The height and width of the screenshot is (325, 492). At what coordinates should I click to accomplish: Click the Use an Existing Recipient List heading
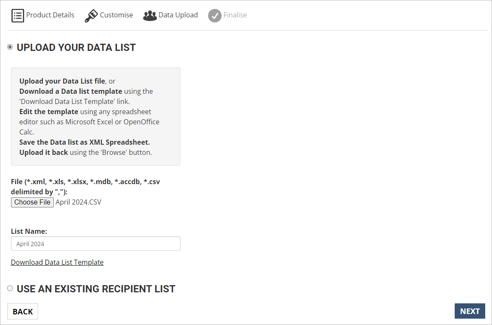96,289
